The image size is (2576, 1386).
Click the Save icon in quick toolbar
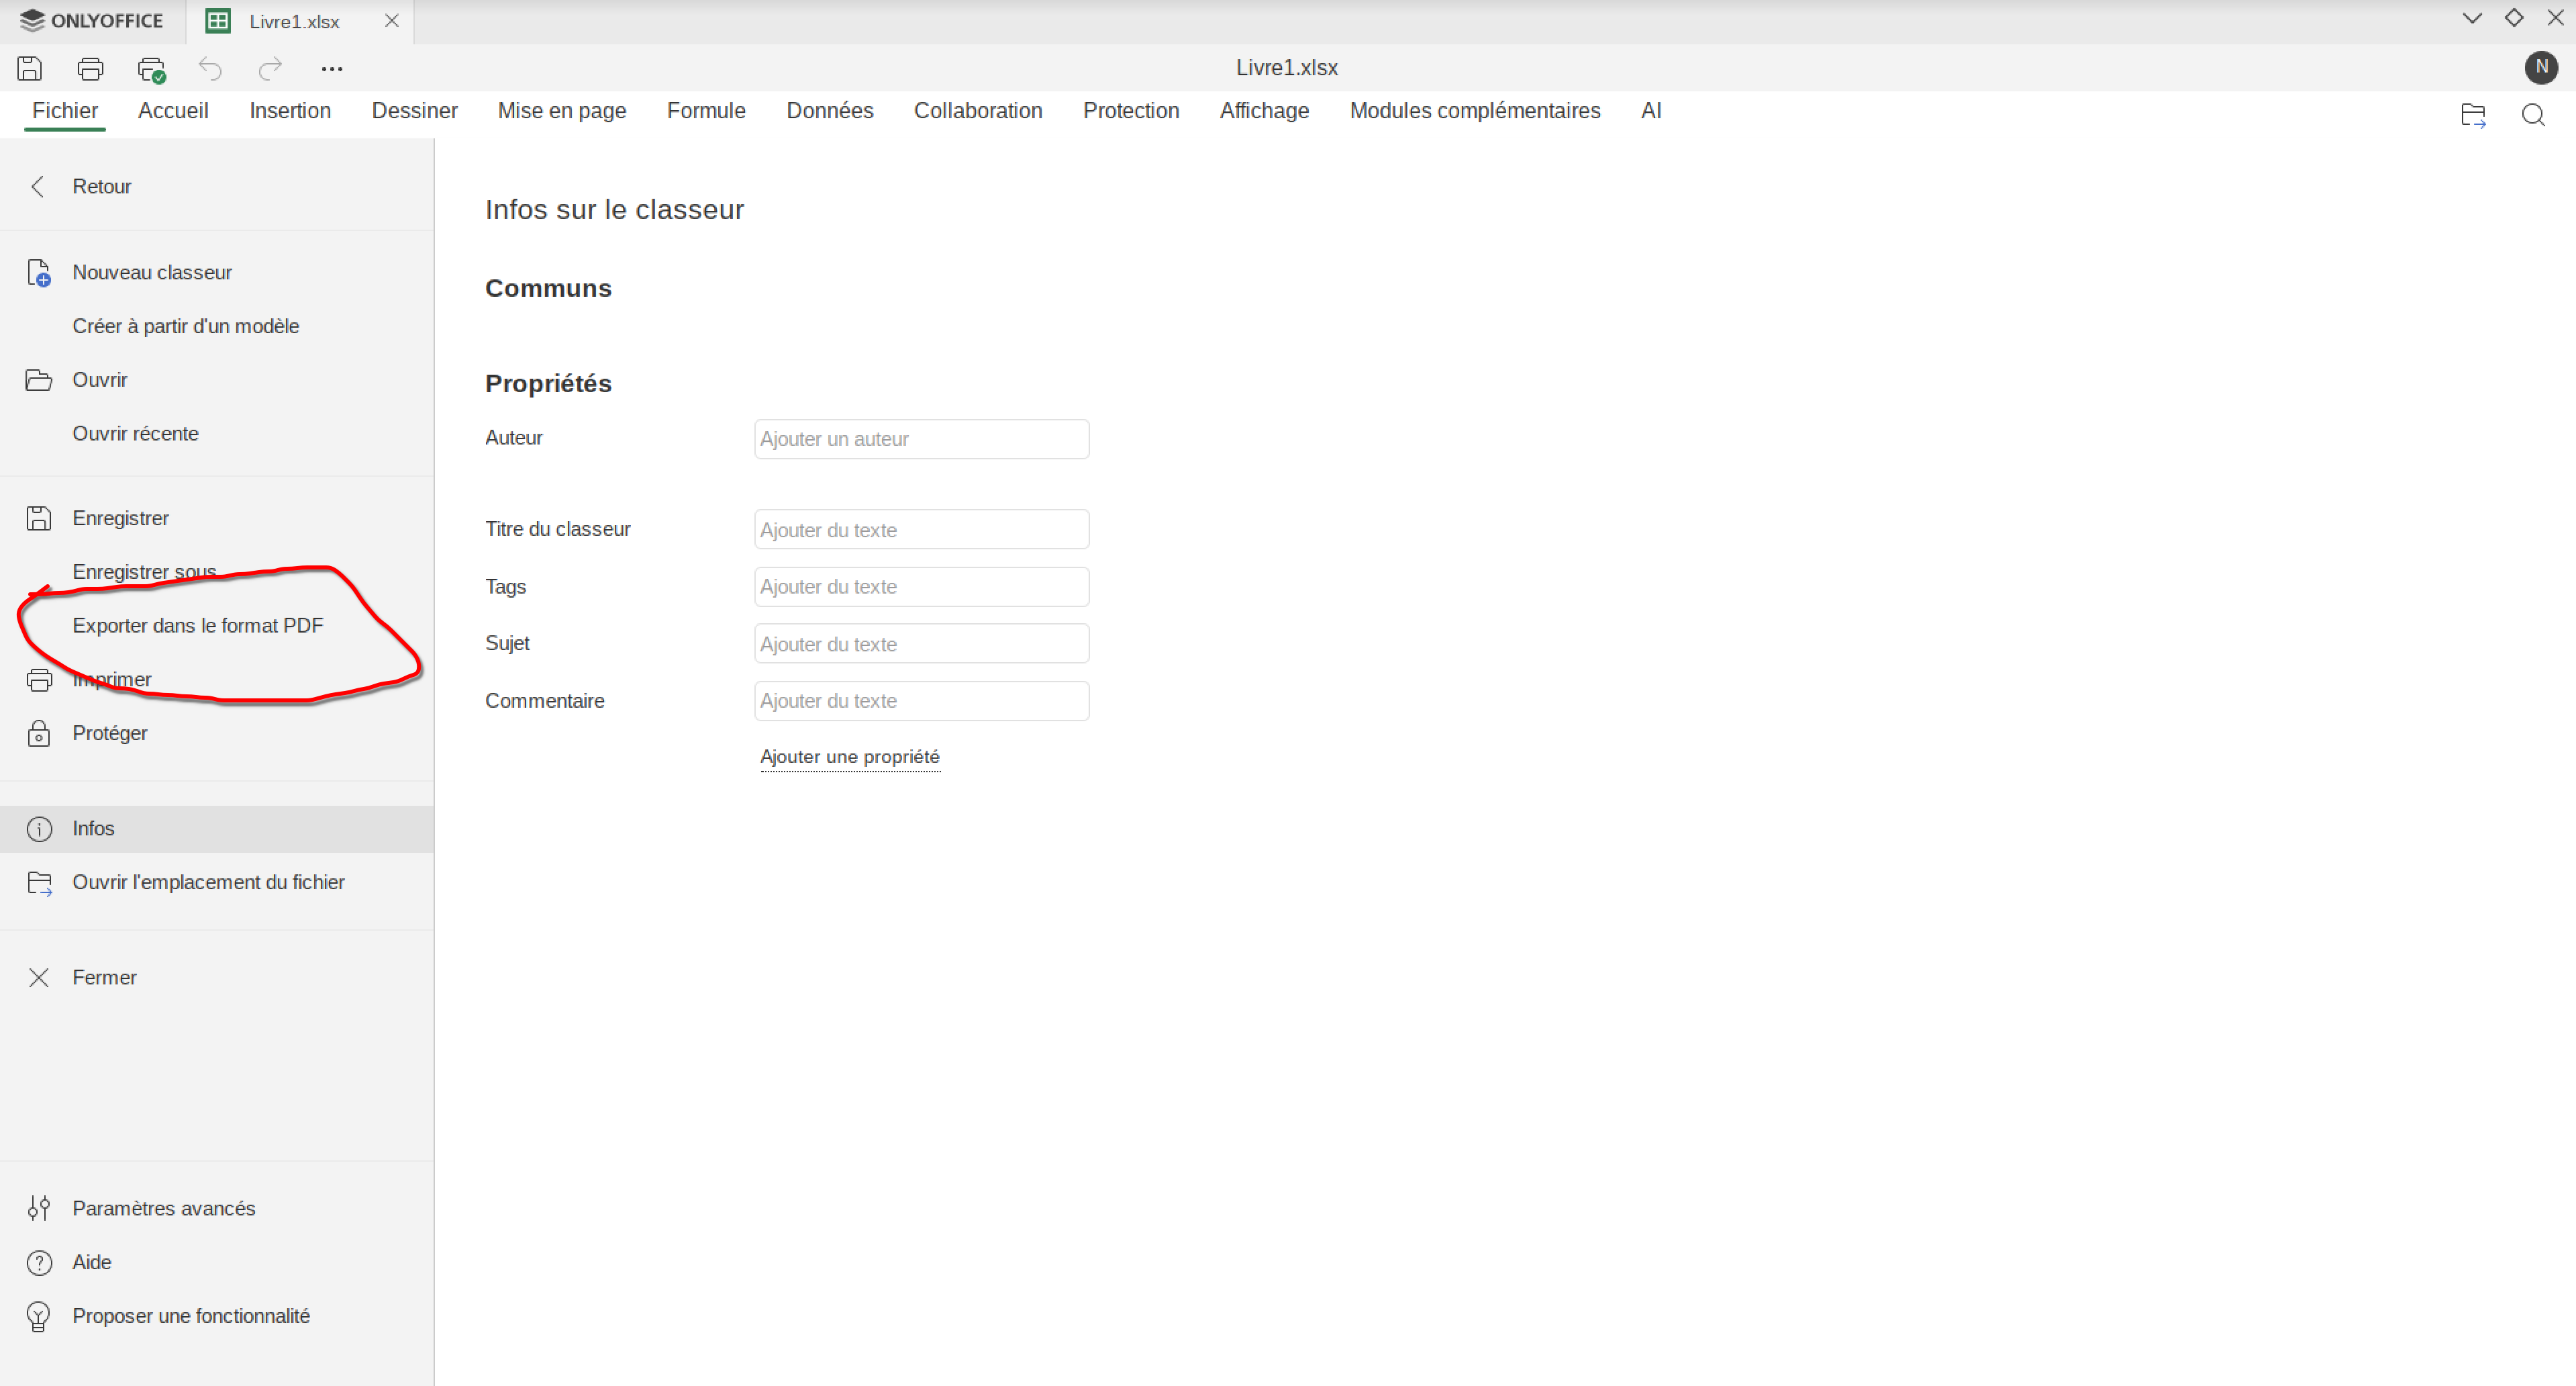[x=30, y=68]
